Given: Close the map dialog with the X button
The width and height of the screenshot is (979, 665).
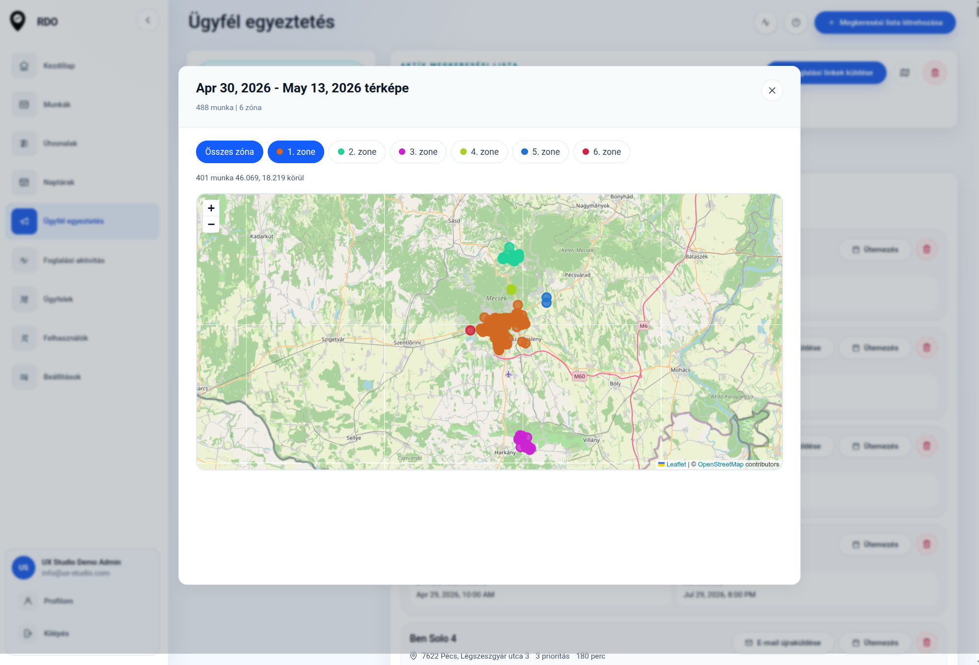Looking at the screenshot, I should coord(772,90).
